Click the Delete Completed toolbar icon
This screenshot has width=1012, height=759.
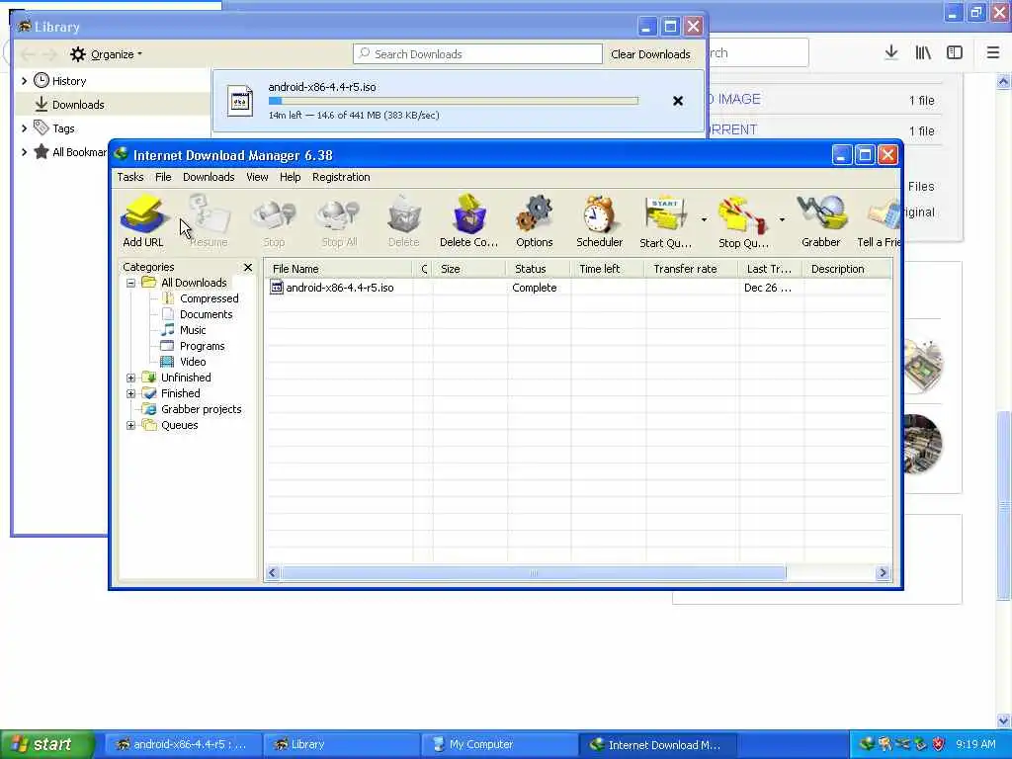[x=469, y=221]
